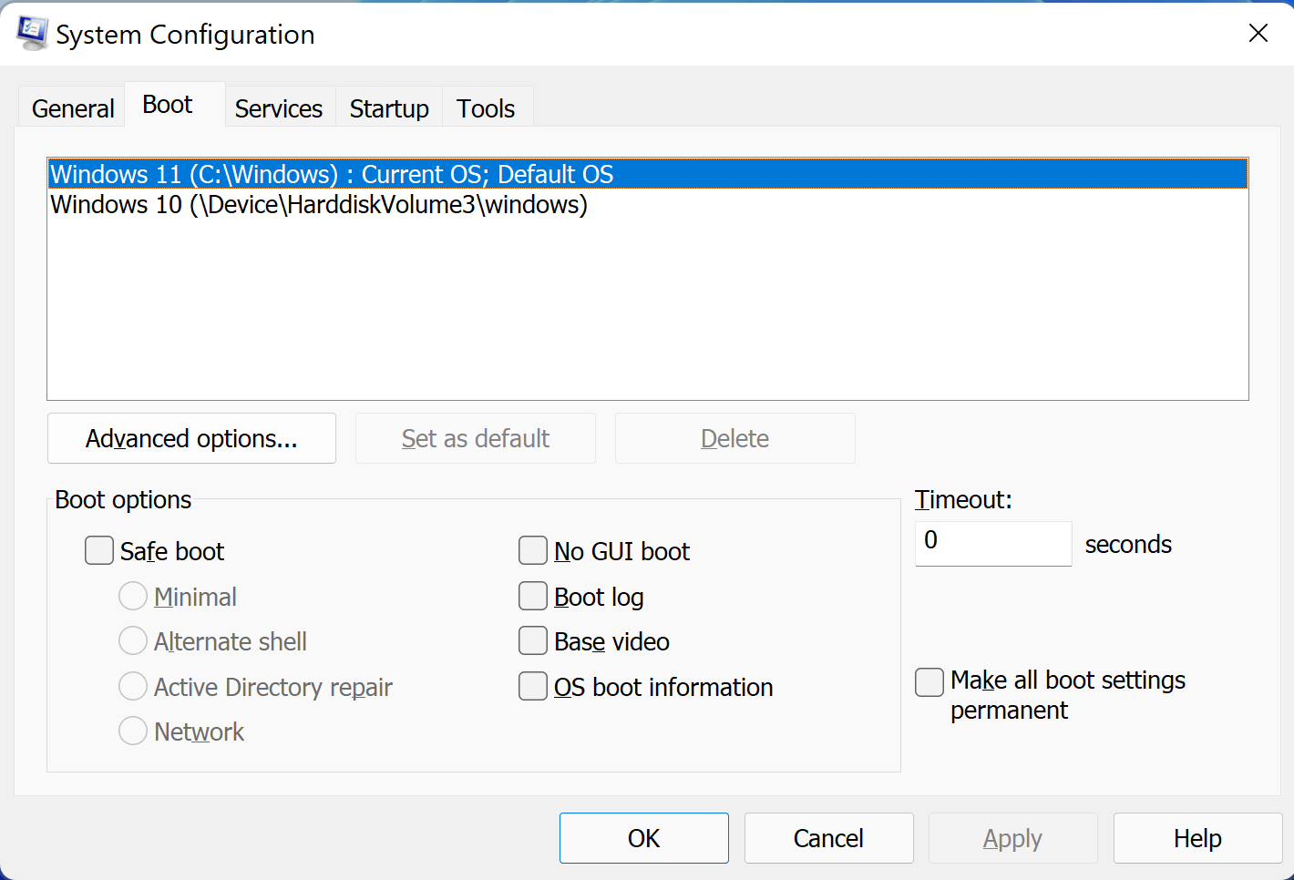This screenshot has width=1294, height=880.
Task: Enable the Safe boot checkbox
Action: [x=99, y=551]
